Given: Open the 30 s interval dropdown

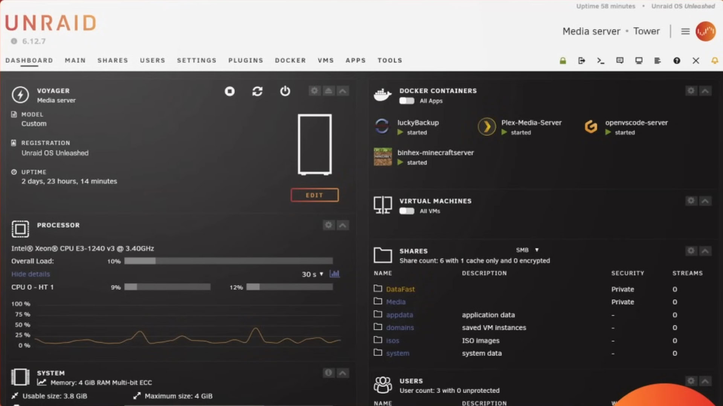Looking at the screenshot, I should (313, 274).
